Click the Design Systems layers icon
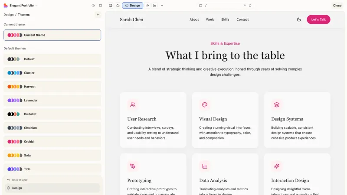The height and width of the screenshot is (195, 347). 277,105
